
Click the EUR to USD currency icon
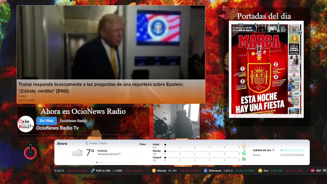[93, 171]
